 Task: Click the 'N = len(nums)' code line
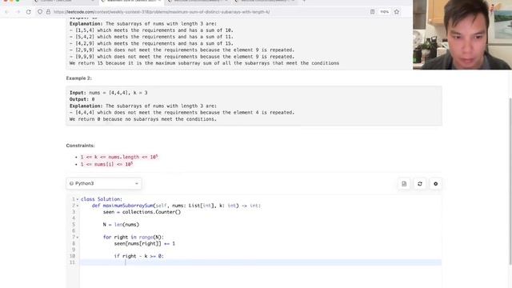coord(121,225)
